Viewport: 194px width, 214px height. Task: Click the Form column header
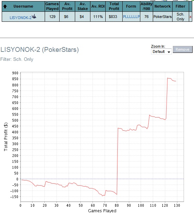[131, 6]
